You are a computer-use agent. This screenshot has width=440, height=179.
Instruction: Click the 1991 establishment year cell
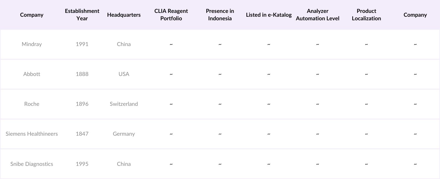(x=82, y=44)
